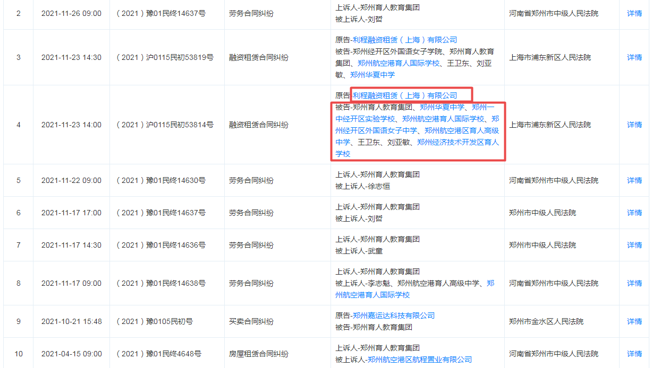
Task: Click row number 5 in the index column
Action: click(19, 180)
